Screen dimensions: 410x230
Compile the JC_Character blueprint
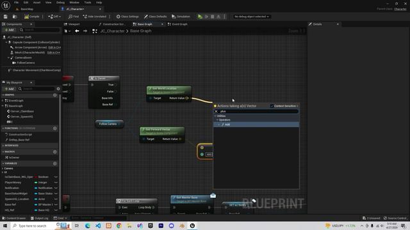pyautogui.click(x=31, y=17)
